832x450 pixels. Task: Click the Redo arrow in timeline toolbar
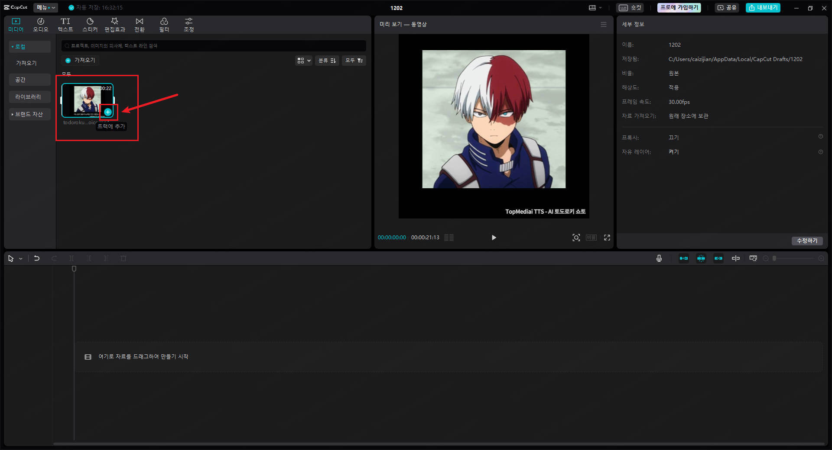(x=54, y=258)
